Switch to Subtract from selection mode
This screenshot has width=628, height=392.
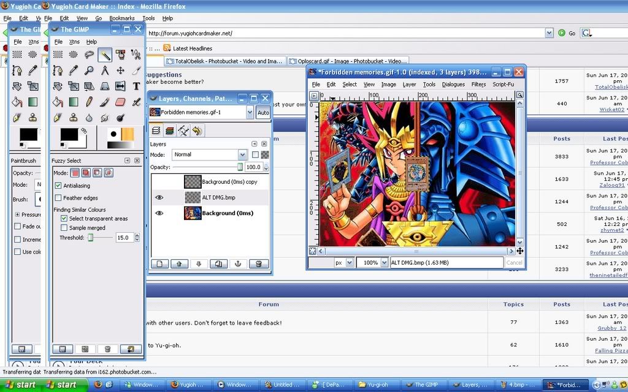click(x=98, y=173)
